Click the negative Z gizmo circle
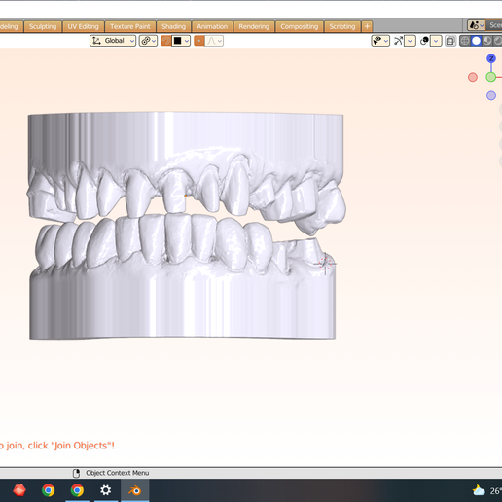This screenshot has width=502, height=502. [491, 95]
